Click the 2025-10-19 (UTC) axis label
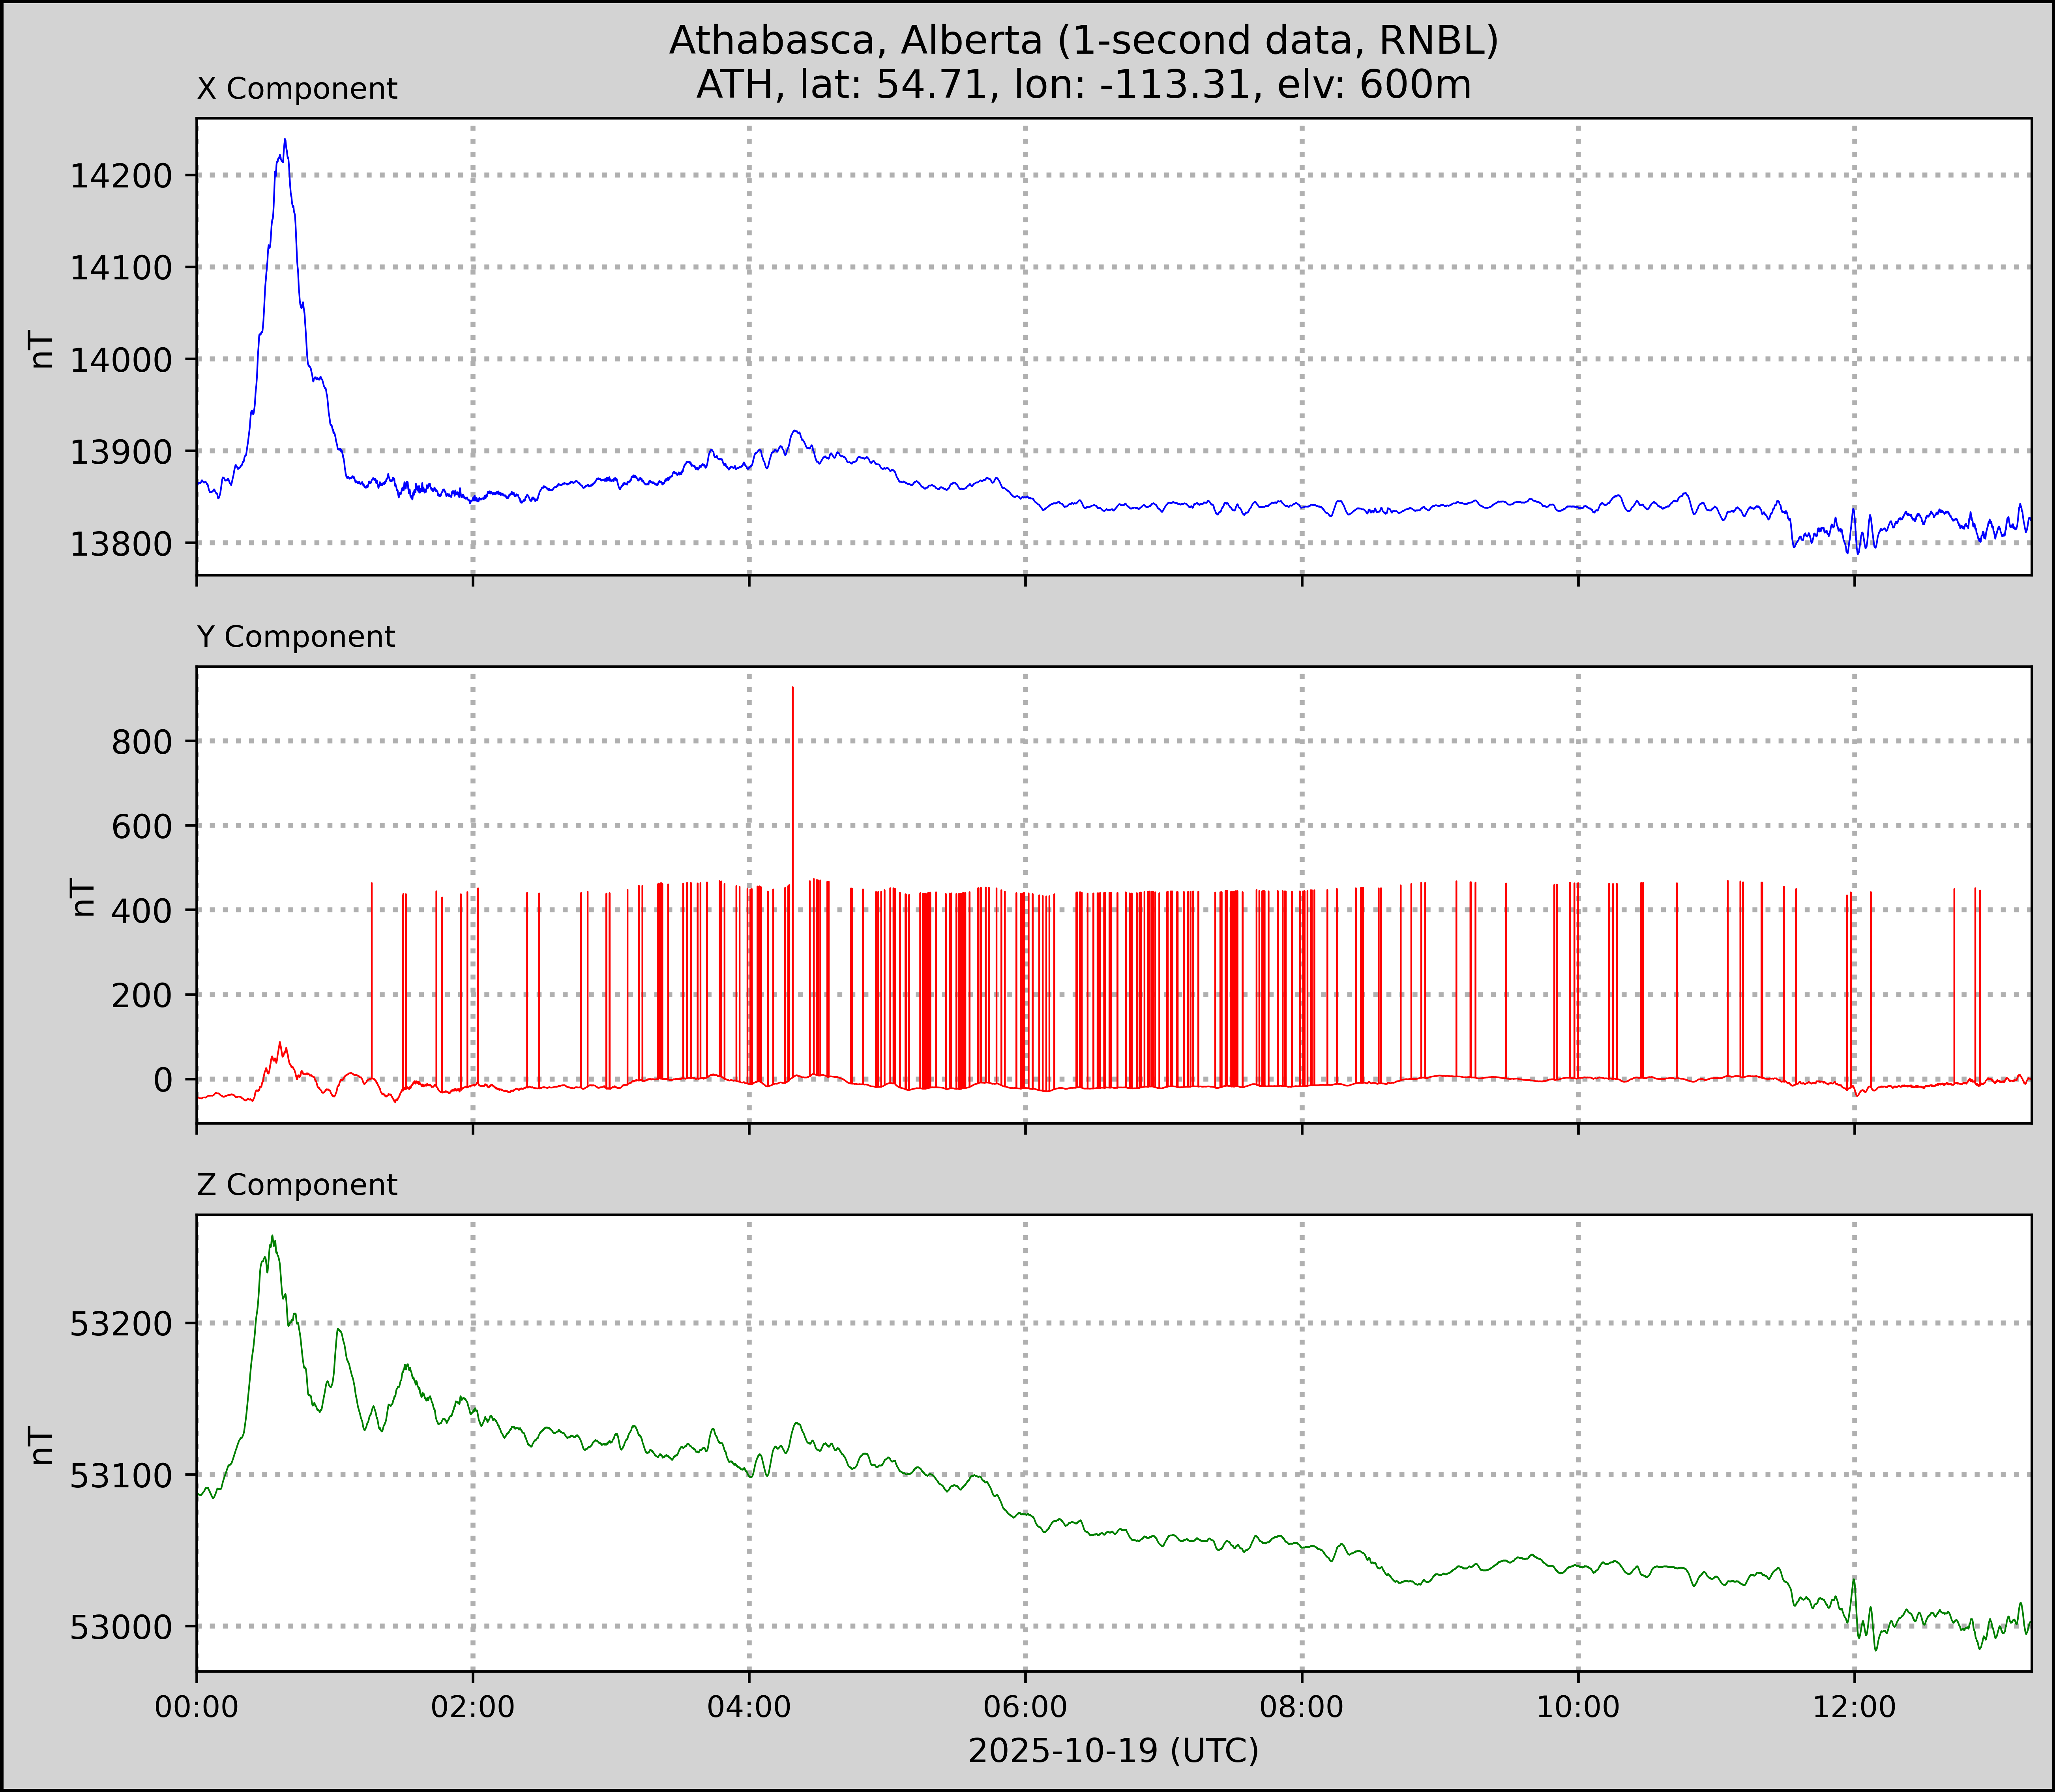2055x1792 pixels. (1113, 1751)
